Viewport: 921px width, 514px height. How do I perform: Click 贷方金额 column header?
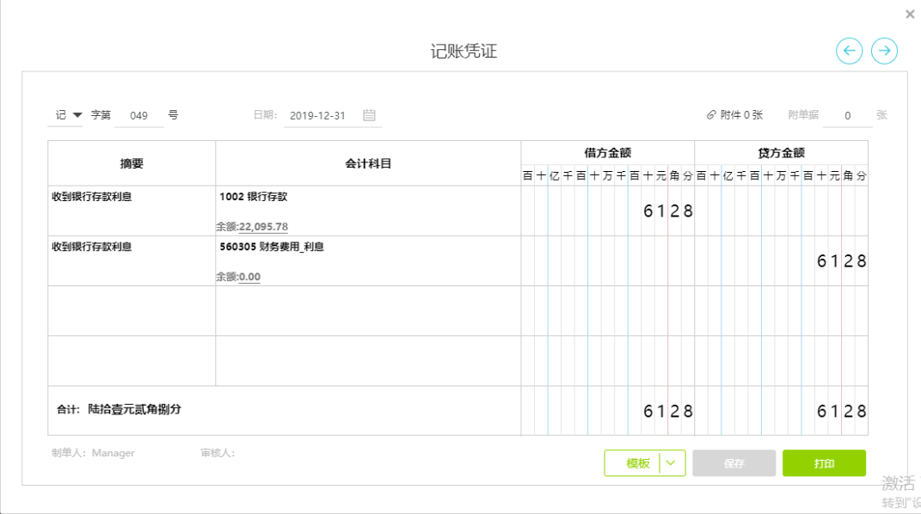tap(781, 153)
